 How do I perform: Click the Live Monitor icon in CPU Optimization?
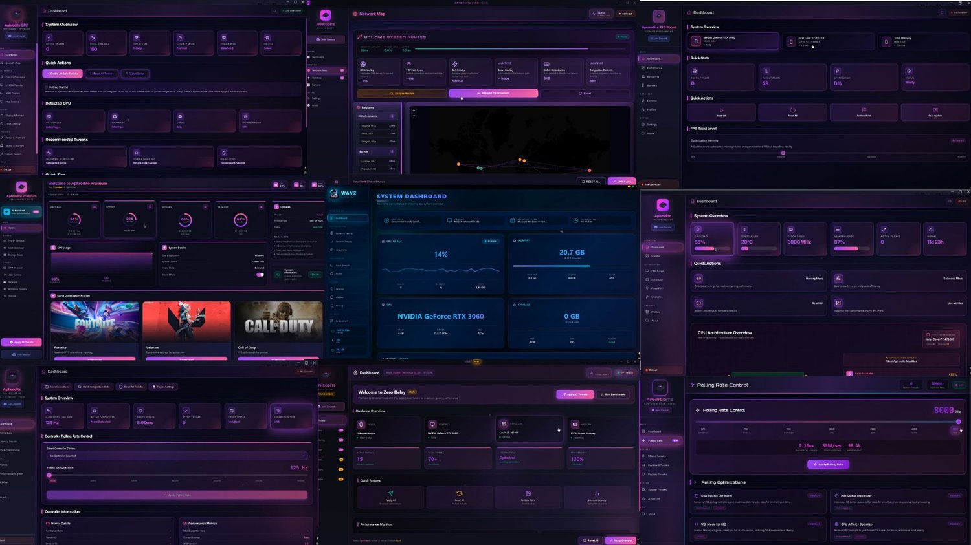(838, 303)
